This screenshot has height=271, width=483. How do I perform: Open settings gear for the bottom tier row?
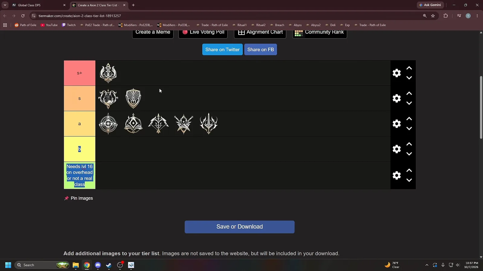[397, 175]
